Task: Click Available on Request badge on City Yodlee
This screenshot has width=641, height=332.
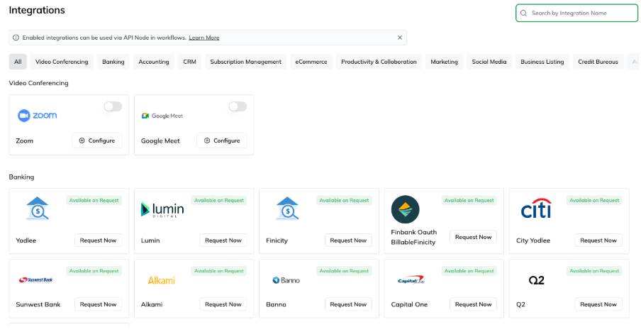Action: 594,200
